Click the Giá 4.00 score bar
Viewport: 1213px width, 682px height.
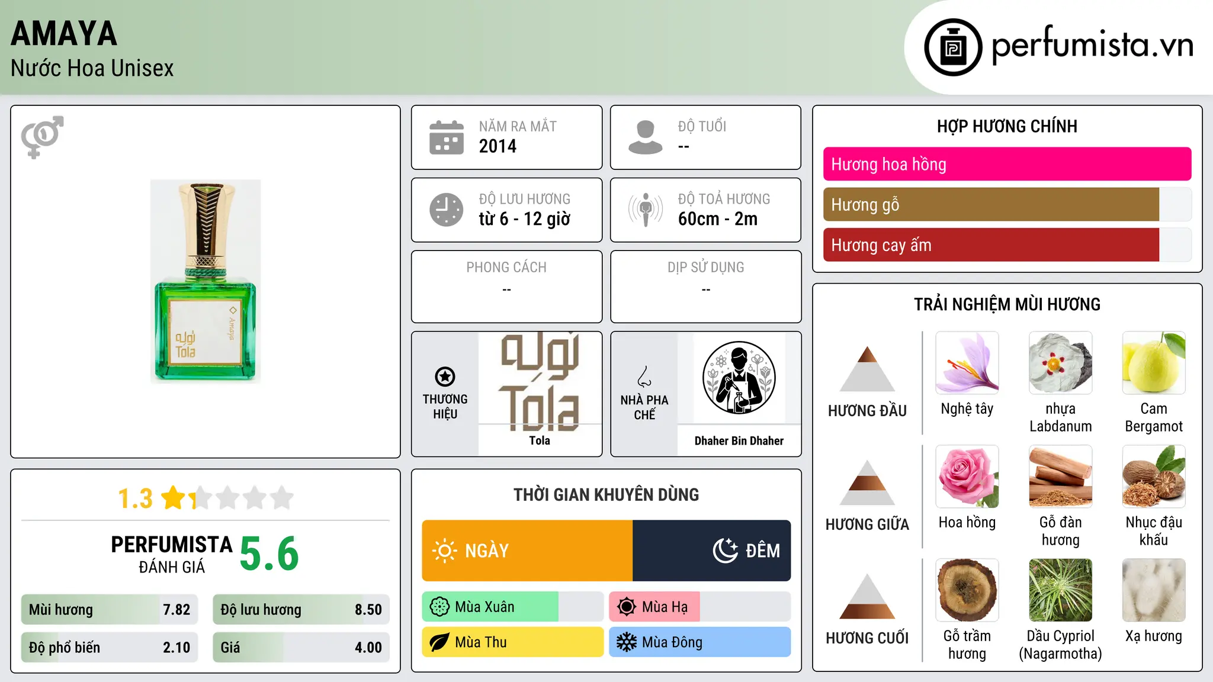tap(301, 647)
